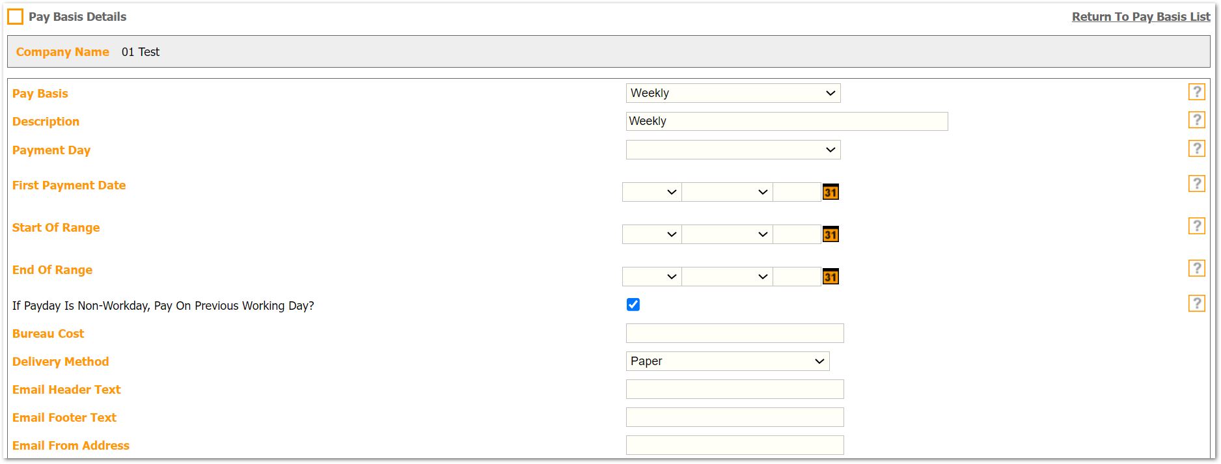Open calendar picker for First Payment Date
Viewport: 1221px width, 464px height.
pos(830,192)
